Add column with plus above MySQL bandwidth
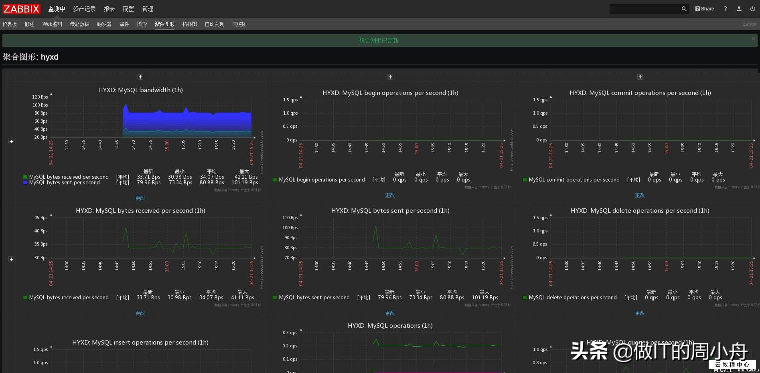The image size is (760, 373). (x=140, y=77)
